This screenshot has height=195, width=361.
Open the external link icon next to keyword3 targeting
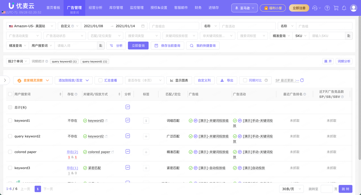click(x=106, y=121)
